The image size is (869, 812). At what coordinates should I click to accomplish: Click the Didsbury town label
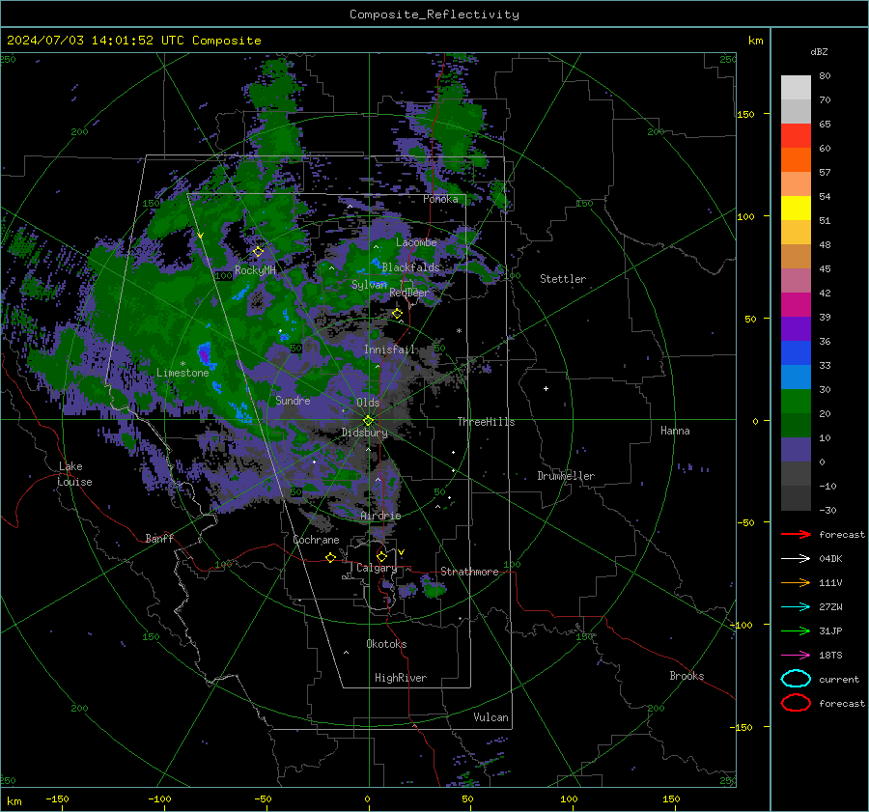pyautogui.click(x=364, y=433)
